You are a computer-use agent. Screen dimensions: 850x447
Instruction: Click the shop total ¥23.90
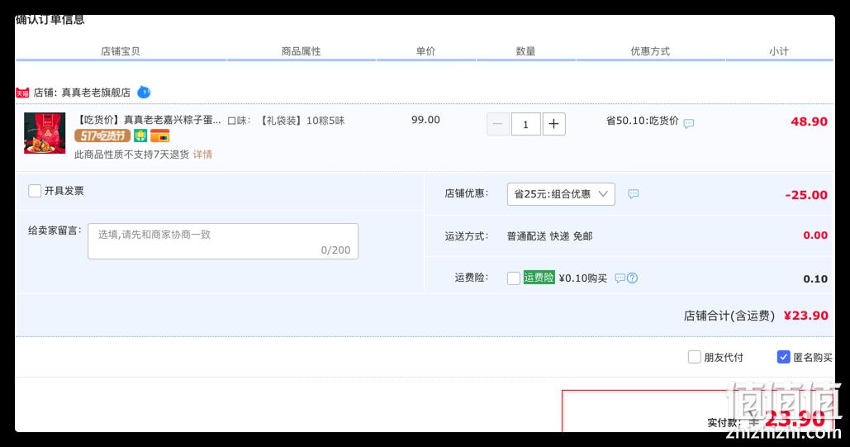(806, 315)
